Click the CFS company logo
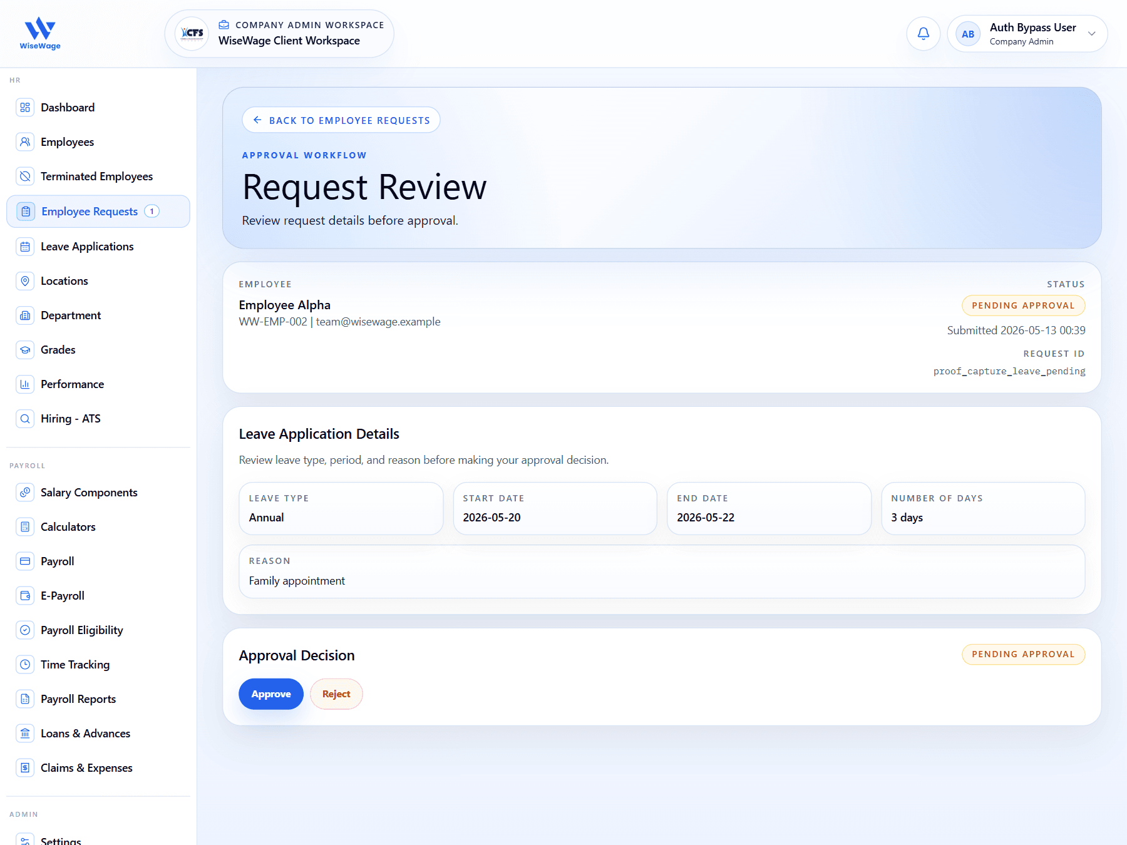 192,34
